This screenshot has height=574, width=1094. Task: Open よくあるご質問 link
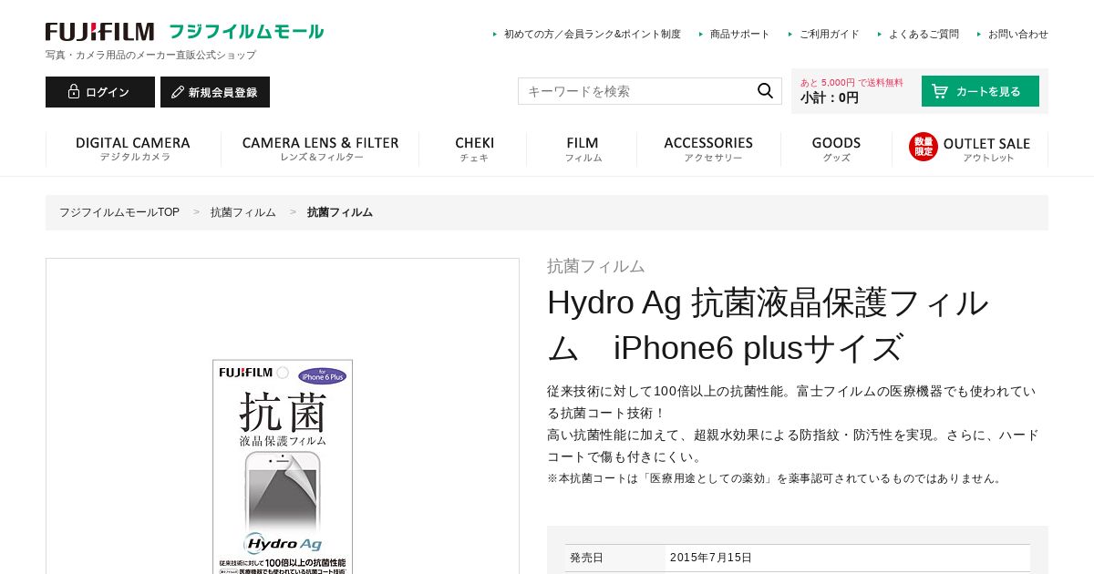click(x=924, y=34)
